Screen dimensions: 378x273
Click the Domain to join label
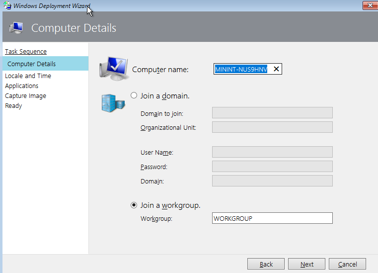pyautogui.click(x=162, y=114)
